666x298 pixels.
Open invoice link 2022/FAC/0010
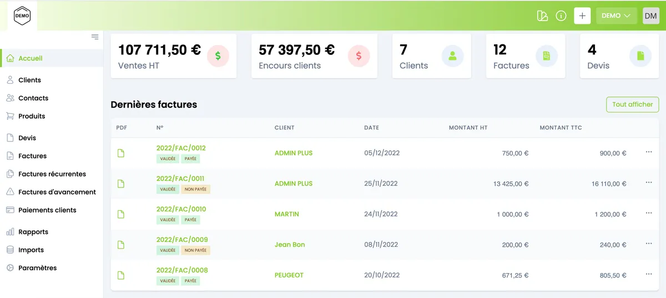coord(181,209)
